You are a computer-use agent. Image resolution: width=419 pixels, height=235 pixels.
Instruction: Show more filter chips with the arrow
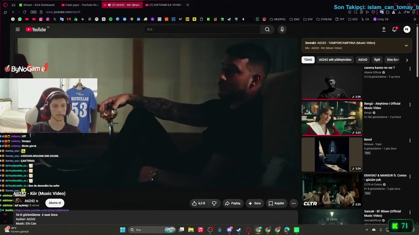click(x=407, y=60)
